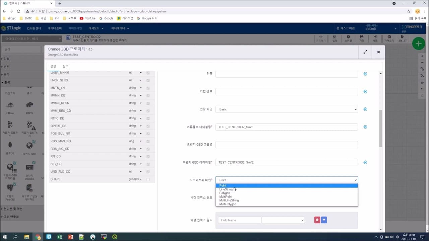Expand the 입력 plugin category
This screenshot has height=241, width=429.
click(6, 59)
